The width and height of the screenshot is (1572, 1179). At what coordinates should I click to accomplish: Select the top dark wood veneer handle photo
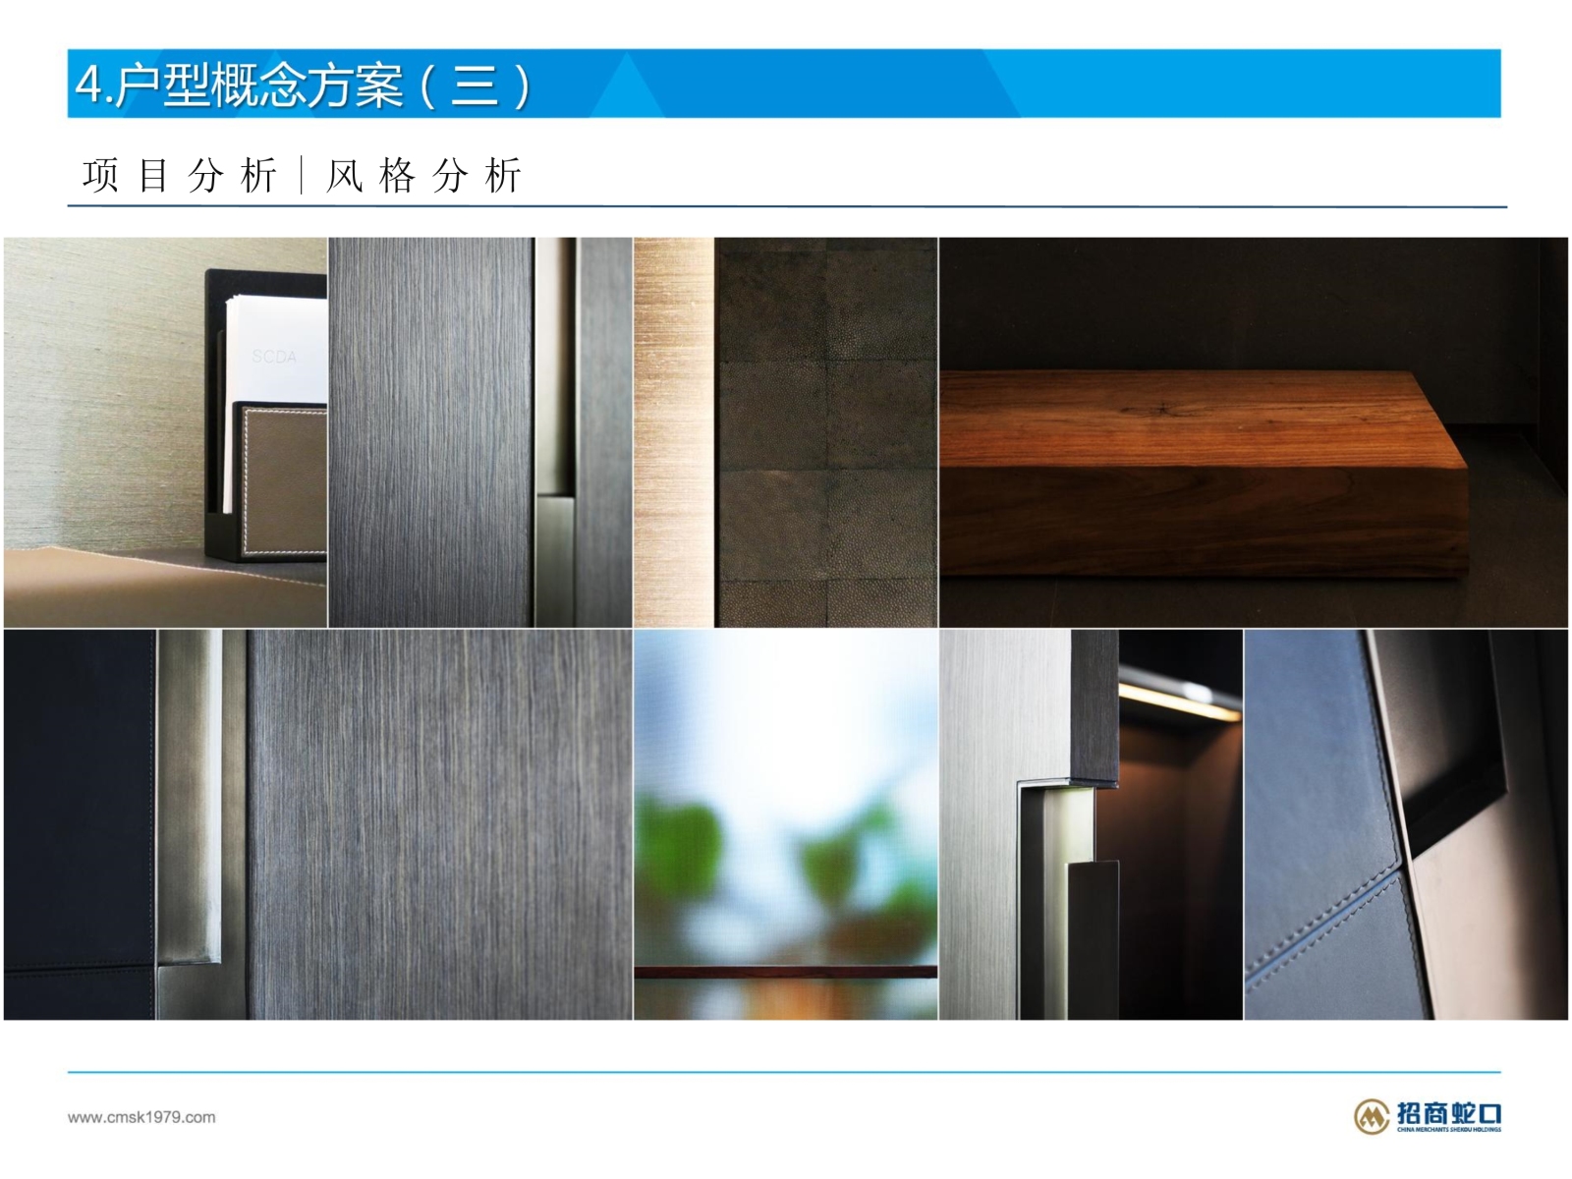[480, 432]
